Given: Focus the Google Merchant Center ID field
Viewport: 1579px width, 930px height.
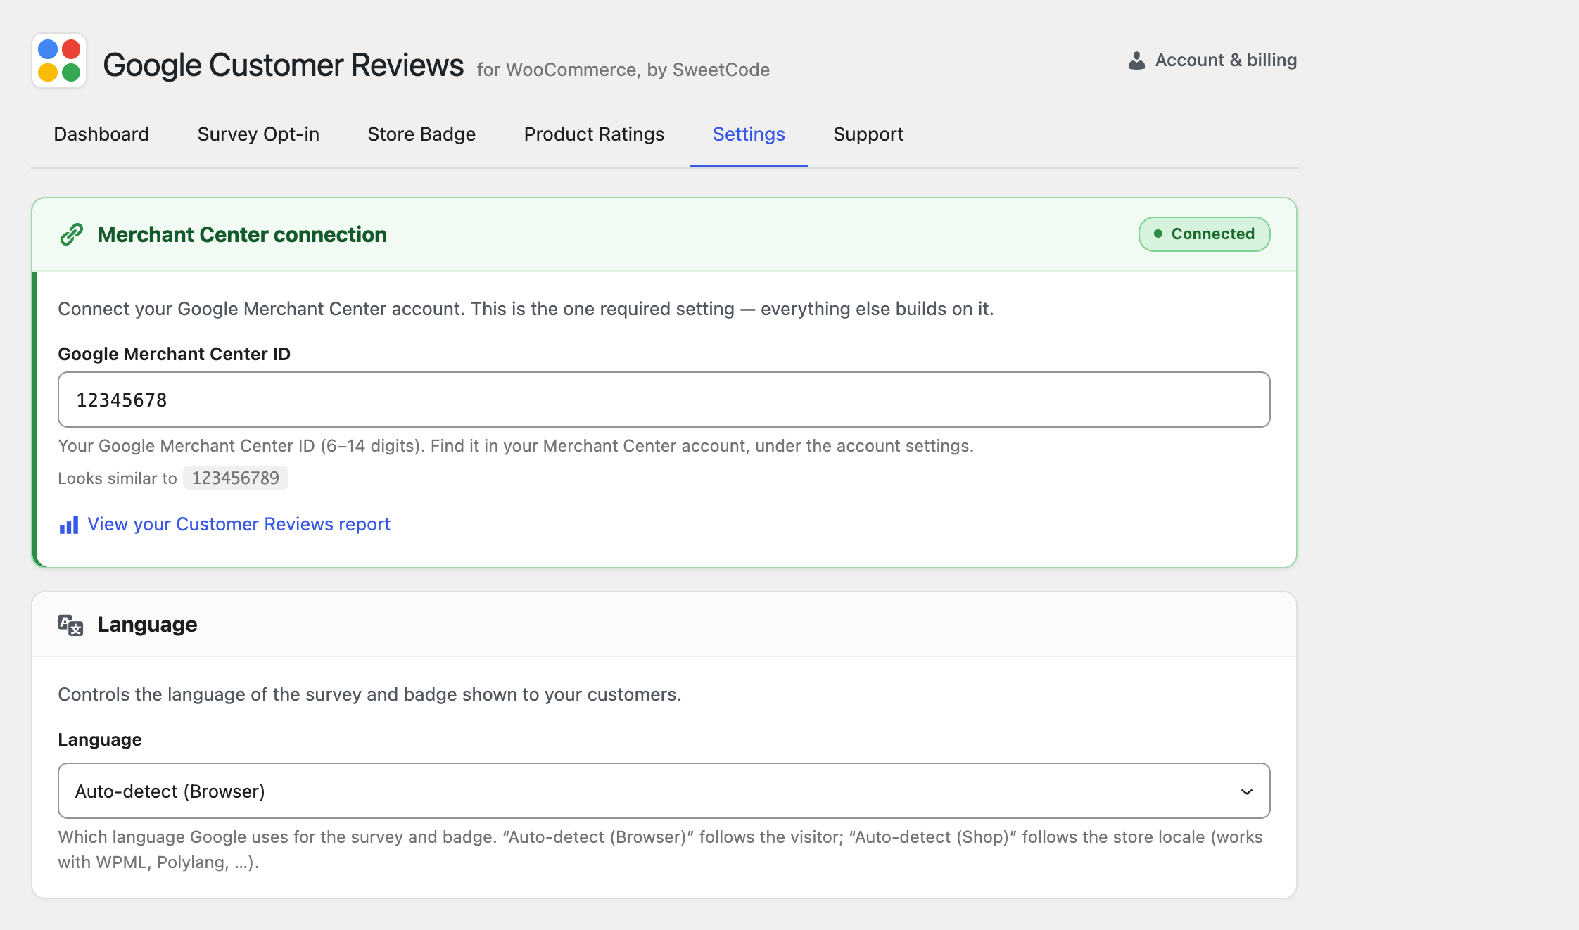Looking at the screenshot, I should point(664,400).
